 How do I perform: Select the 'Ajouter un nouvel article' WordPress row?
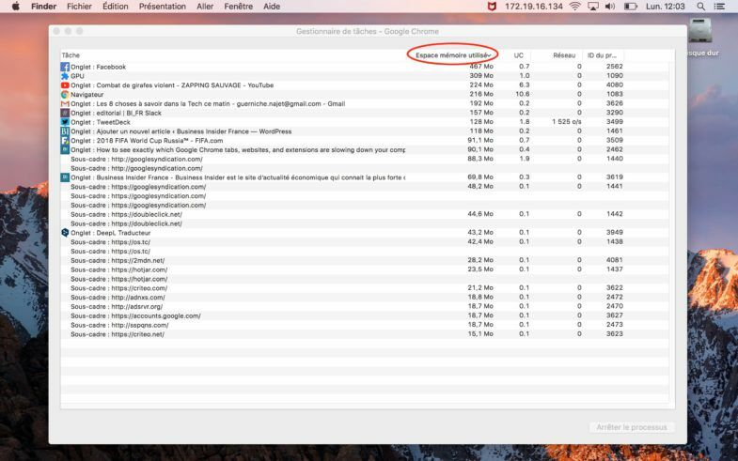coord(364,131)
